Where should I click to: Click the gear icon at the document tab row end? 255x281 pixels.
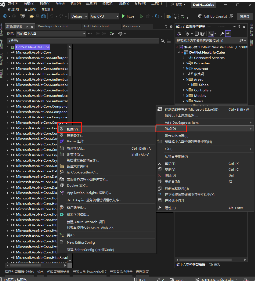point(171,27)
